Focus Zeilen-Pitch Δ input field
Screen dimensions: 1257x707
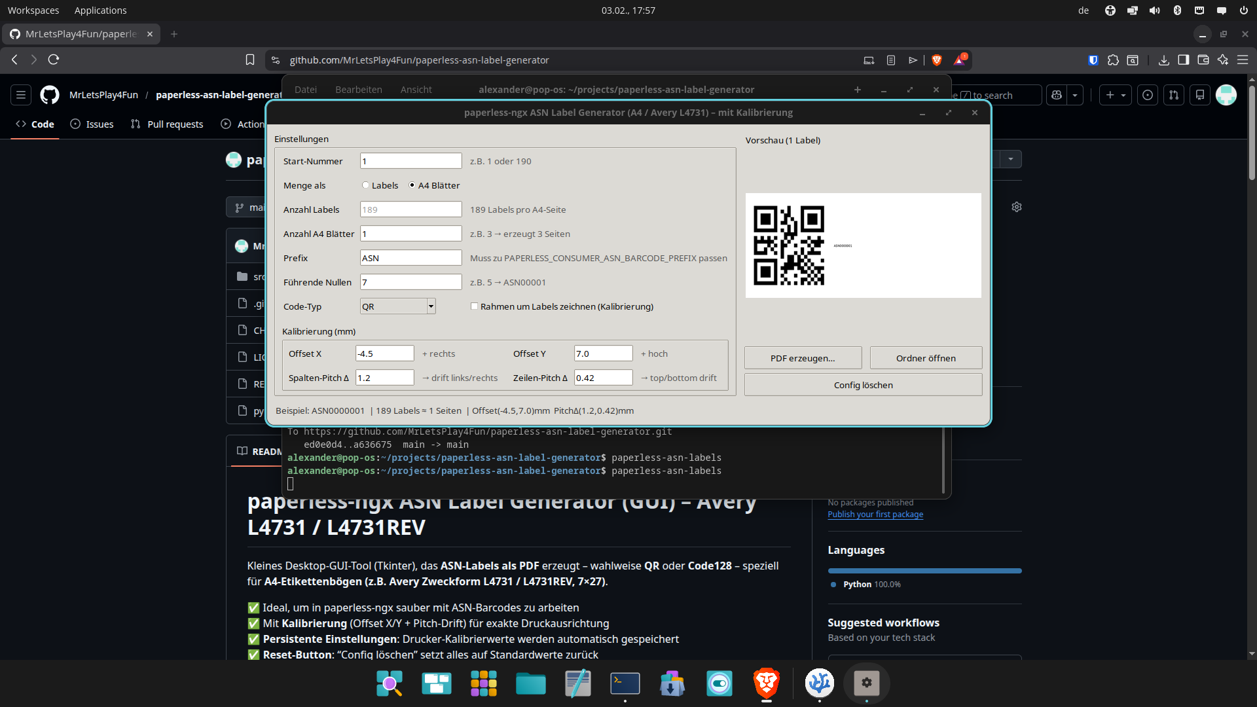point(603,378)
